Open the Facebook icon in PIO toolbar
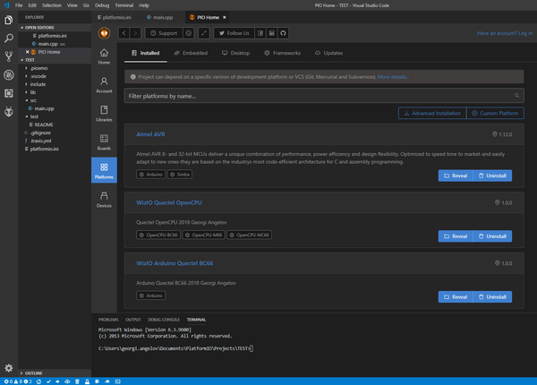 tap(260, 33)
